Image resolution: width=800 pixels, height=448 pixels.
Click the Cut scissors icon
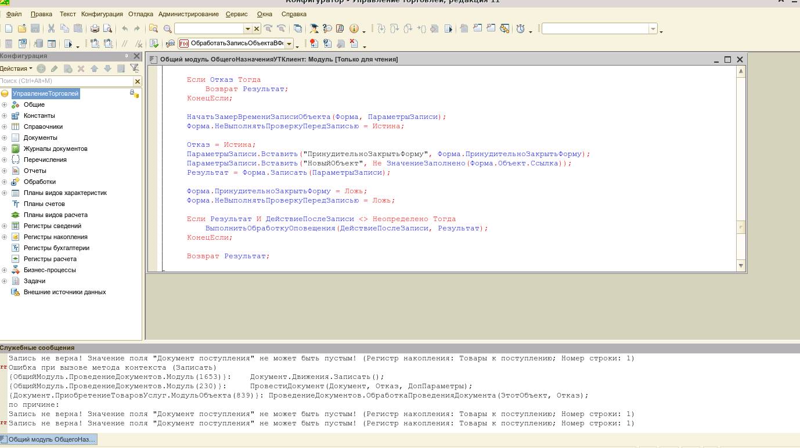coord(51,28)
